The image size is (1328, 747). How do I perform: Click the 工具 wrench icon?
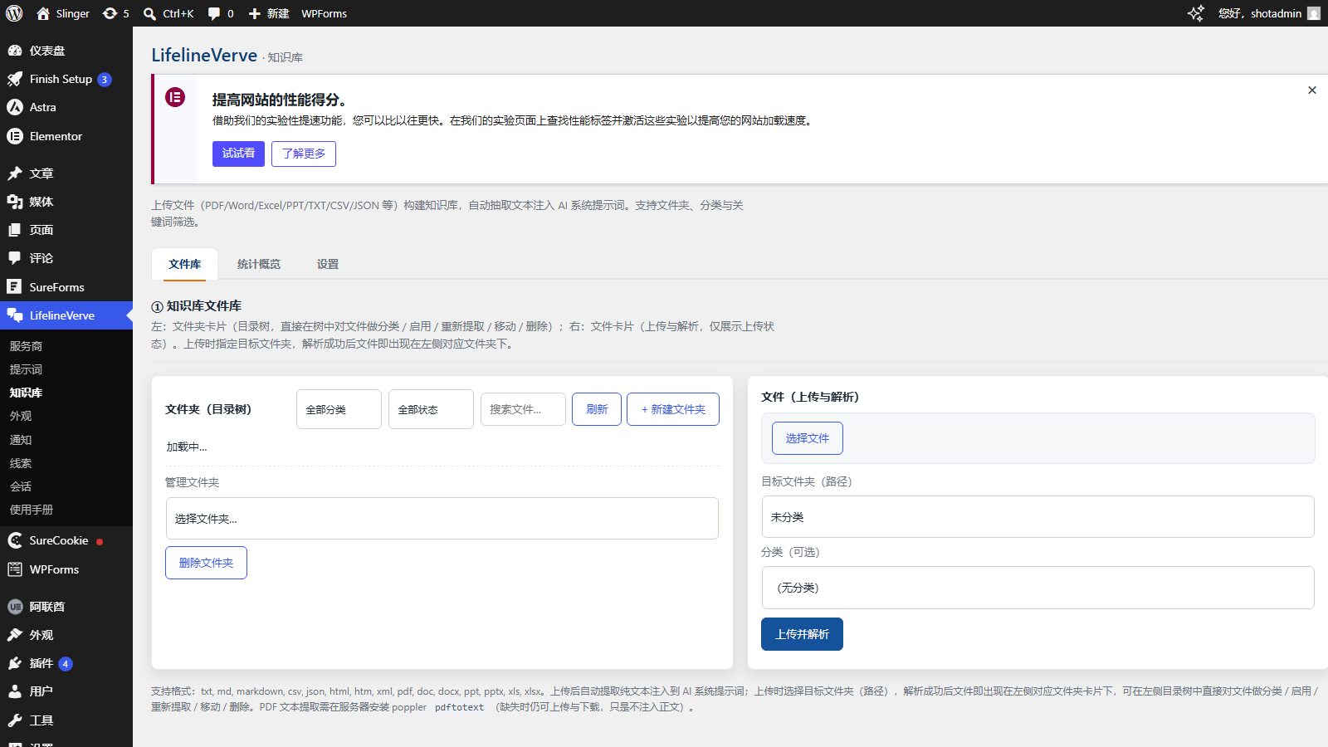click(x=15, y=720)
